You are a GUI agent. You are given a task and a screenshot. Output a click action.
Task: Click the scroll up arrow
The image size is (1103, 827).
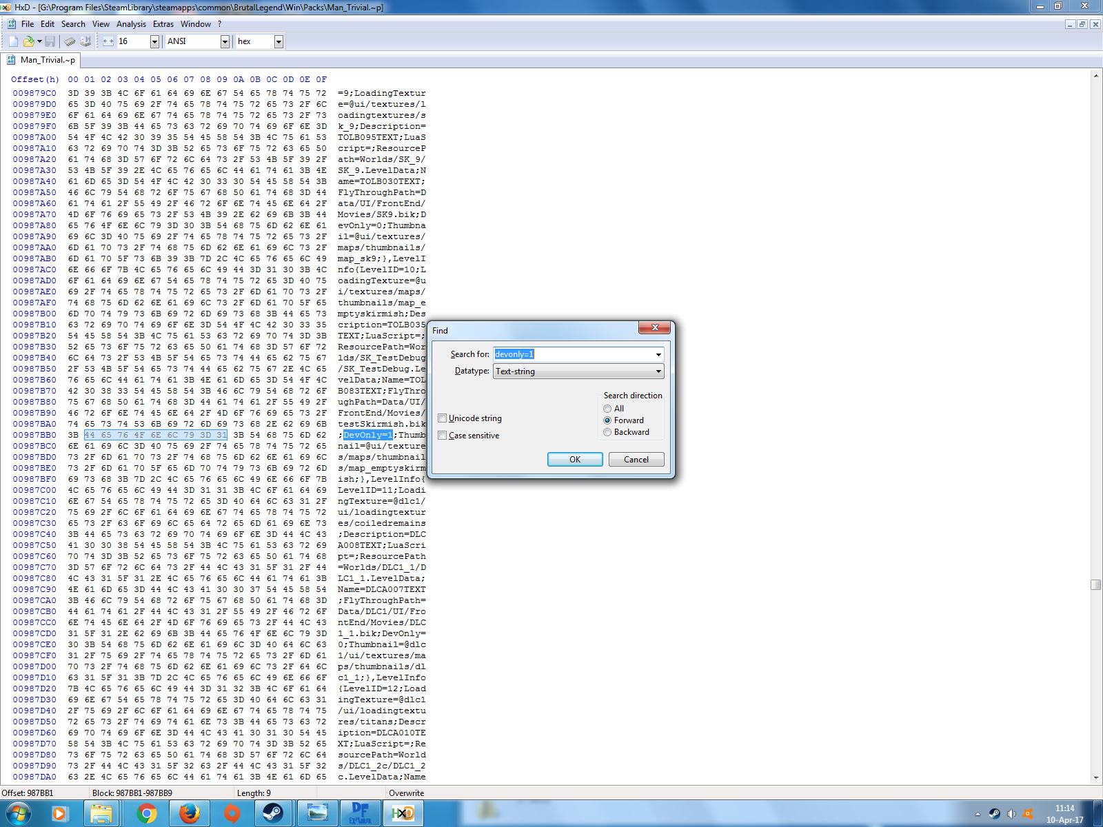(x=1095, y=76)
